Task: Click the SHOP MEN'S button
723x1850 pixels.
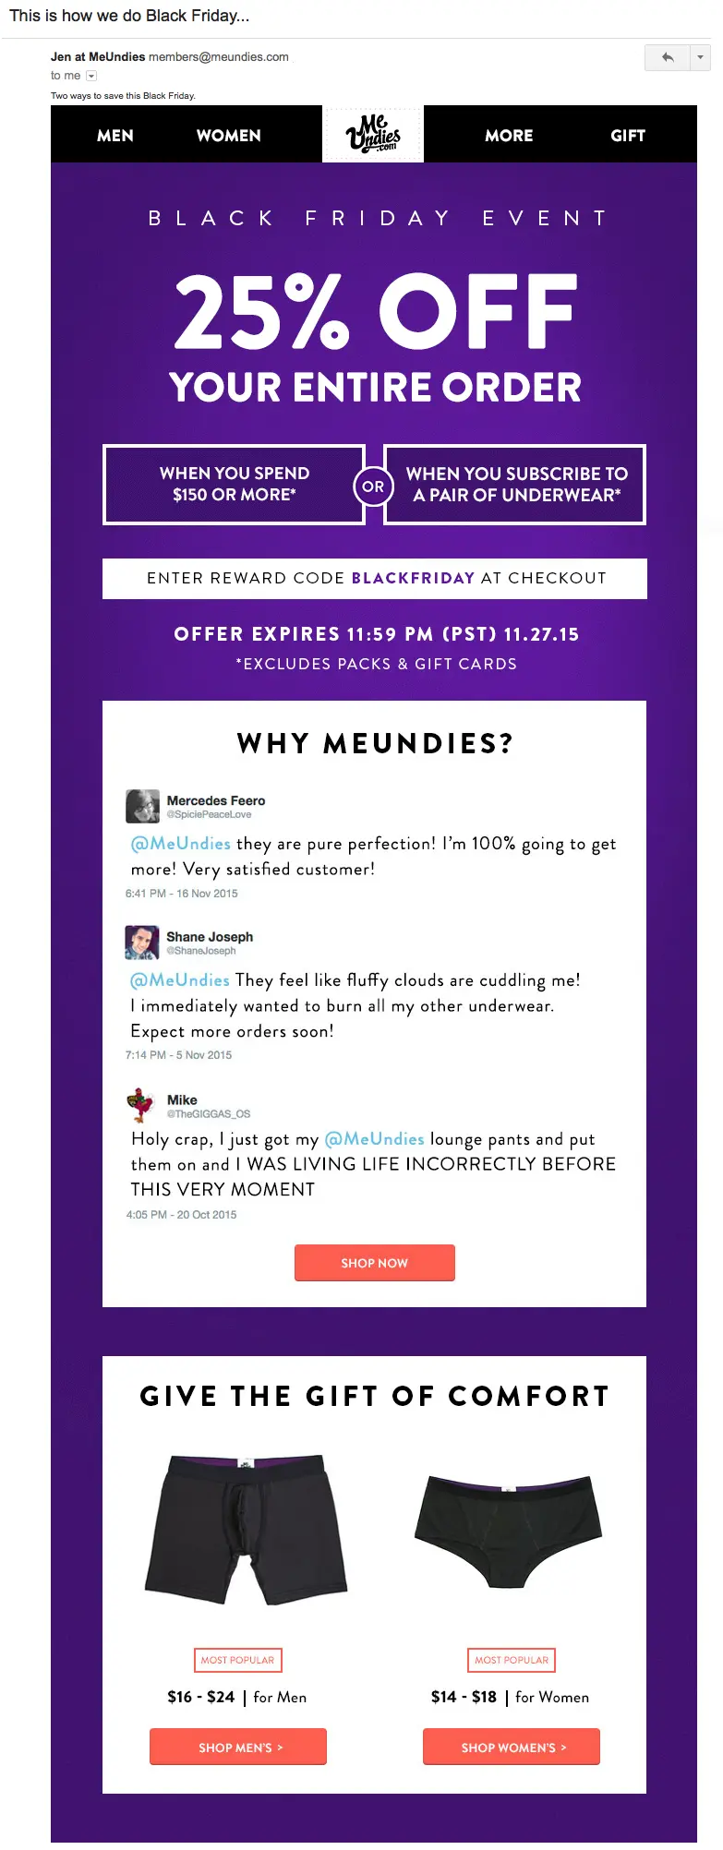Action: 238,1747
